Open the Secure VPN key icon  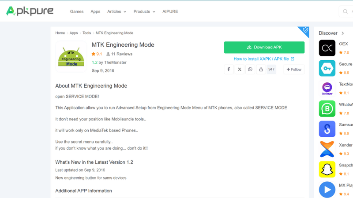click(327, 68)
